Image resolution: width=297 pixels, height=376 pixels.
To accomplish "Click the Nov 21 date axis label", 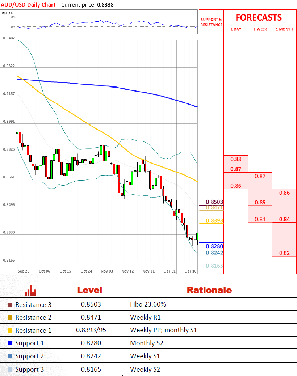I will click(148, 271).
